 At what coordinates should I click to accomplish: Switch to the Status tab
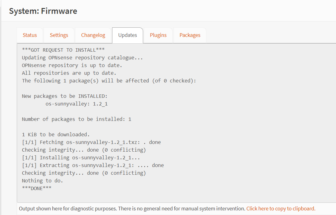(x=29, y=35)
